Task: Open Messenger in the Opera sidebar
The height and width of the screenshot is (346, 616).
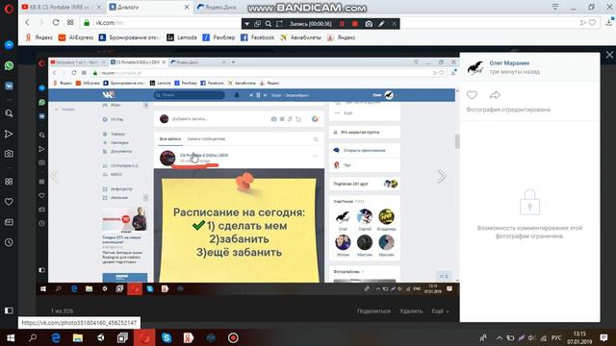Action: 9,45
